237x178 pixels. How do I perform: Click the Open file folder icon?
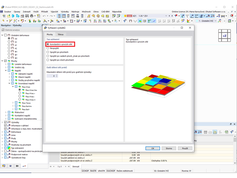coord(9,16)
